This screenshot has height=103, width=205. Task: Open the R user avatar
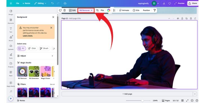click(x=154, y=3)
